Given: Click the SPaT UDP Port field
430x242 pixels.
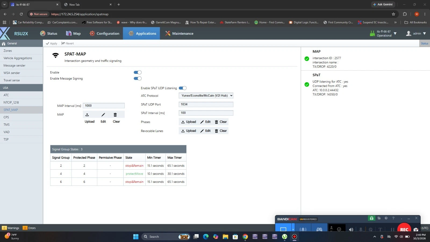Looking at the screenshot, I should click(206, 104).
